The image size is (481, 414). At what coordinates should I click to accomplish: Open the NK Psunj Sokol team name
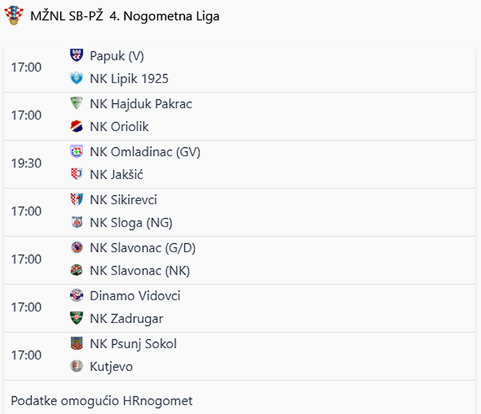pyautogui.click(x=133, y=344)
